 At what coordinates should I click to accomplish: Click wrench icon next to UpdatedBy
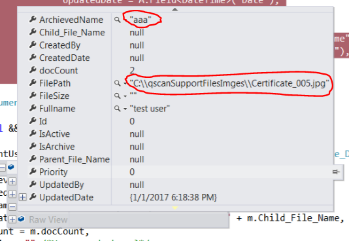coord(33,185)
